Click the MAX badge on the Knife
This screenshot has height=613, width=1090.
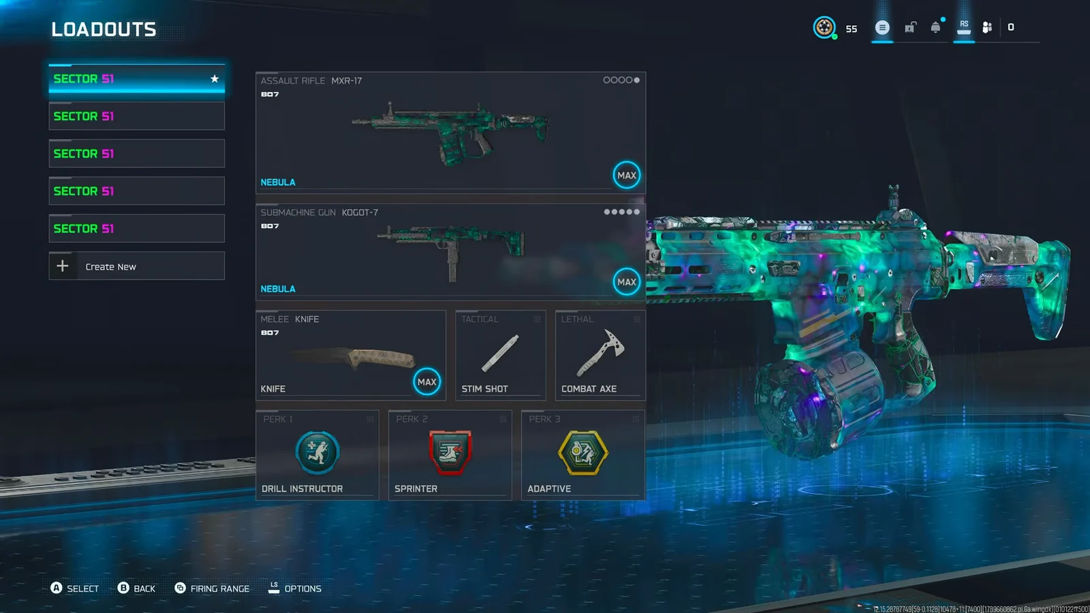[x=427, y=382]
